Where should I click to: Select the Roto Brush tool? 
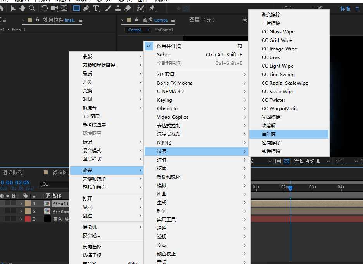(x=140, y=9)
